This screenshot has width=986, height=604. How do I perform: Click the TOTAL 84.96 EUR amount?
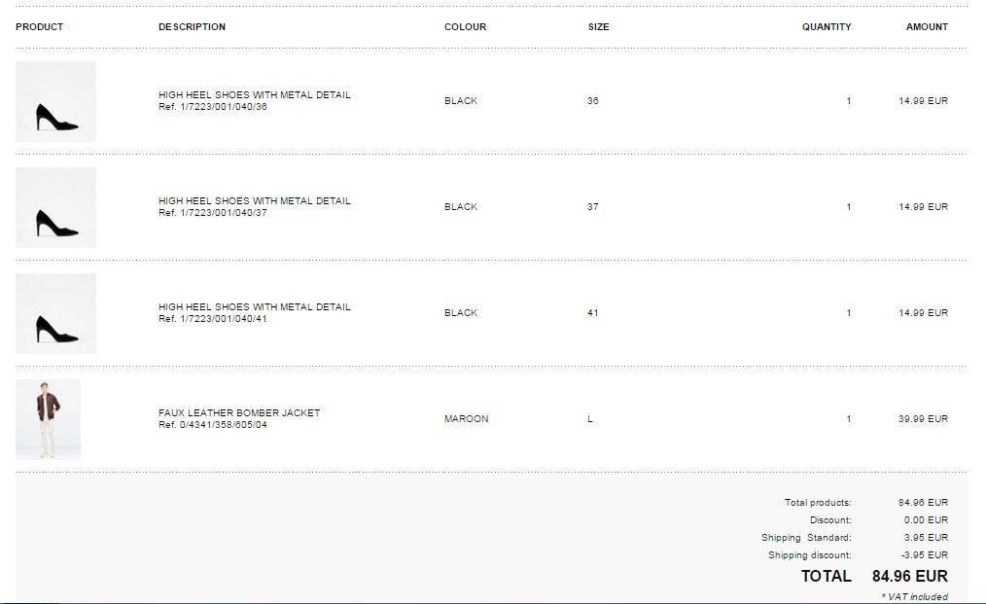click(910, 576)
